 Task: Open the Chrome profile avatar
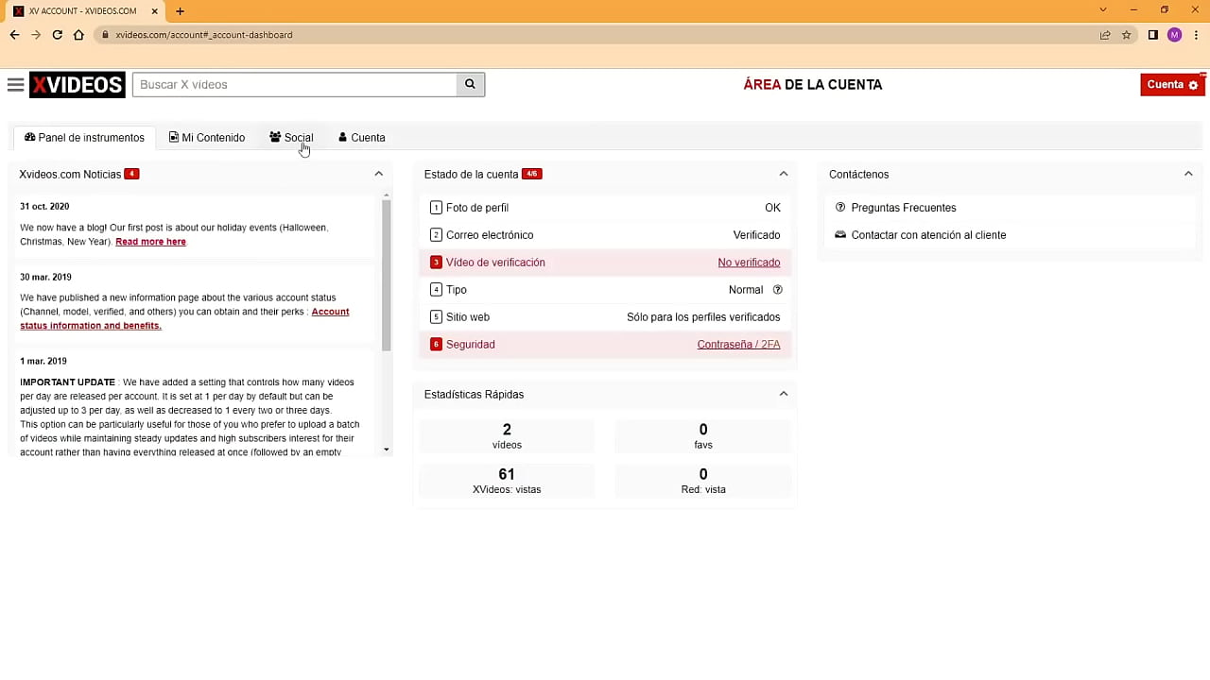(x=1175, y=35)
